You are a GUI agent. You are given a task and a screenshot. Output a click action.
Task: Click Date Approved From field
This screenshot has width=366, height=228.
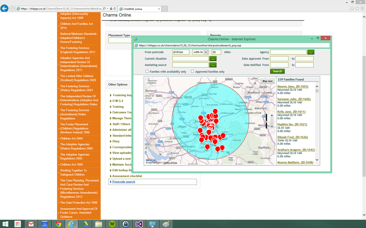point(279,59)
